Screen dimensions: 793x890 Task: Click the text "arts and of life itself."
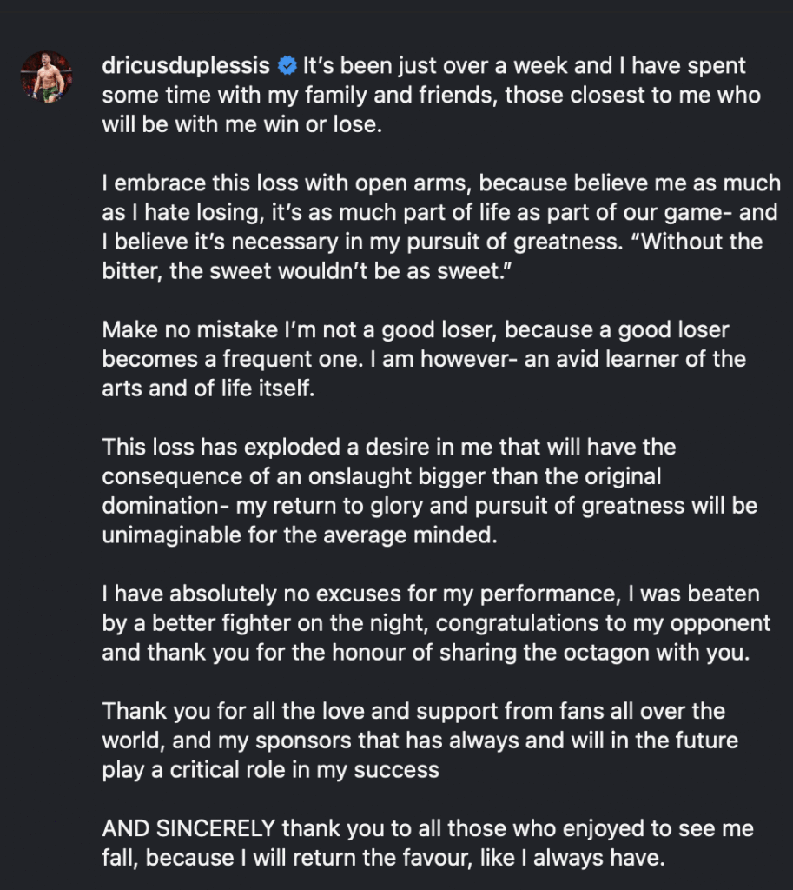pos(208,389)
